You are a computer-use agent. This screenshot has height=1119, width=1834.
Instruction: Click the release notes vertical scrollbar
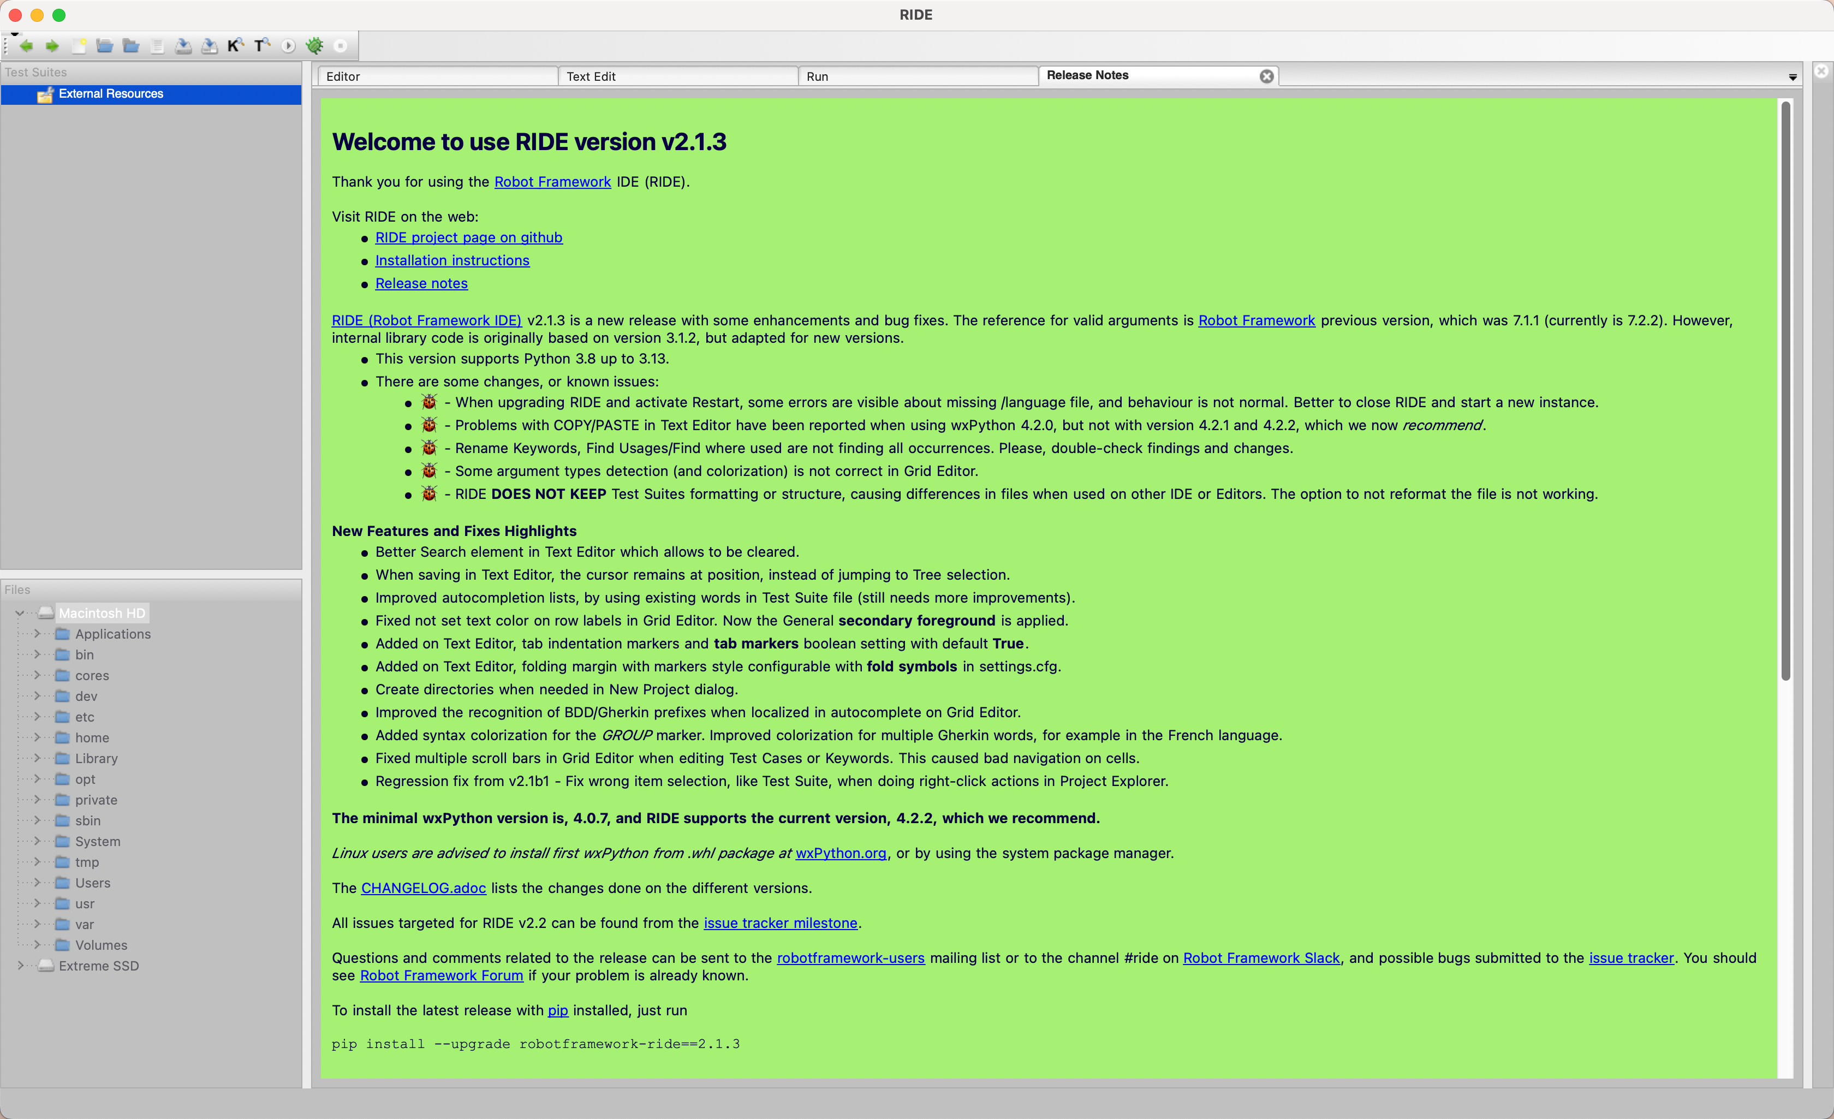coord(1785,391)
